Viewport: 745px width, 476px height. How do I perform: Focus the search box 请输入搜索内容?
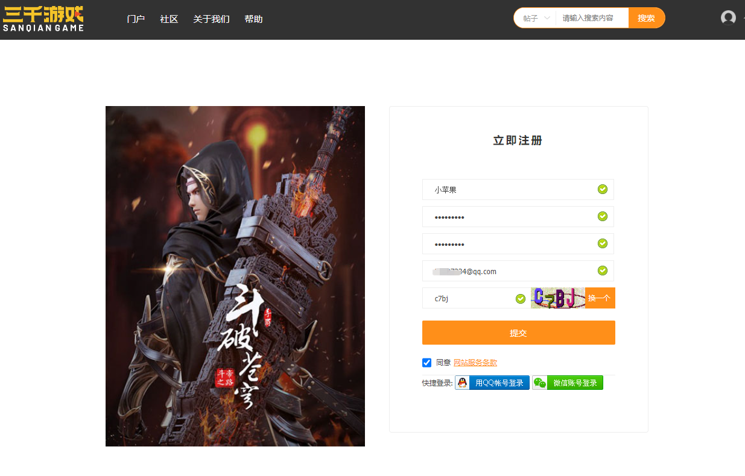[x=592, y=18]
